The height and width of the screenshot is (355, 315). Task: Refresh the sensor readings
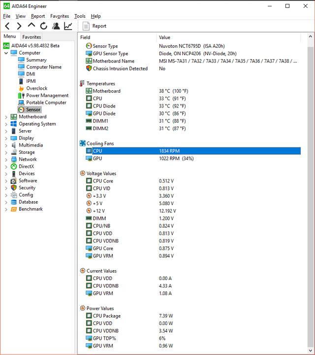click(x=44, y=26)
